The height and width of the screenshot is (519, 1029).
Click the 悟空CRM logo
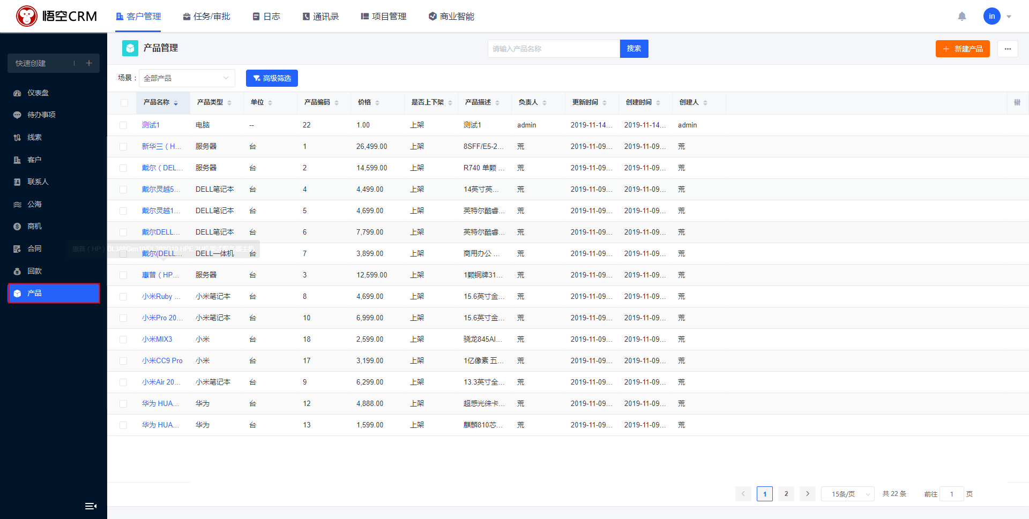click(x=56, y=16)
